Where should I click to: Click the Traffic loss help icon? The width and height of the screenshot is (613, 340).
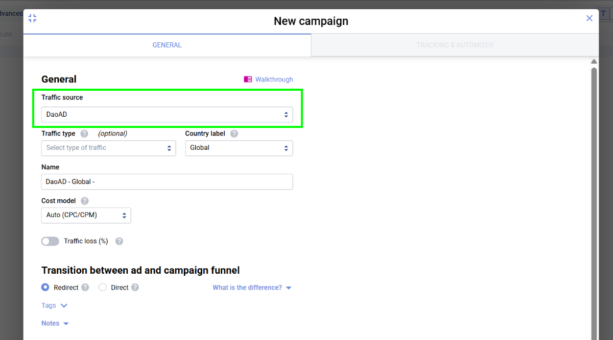pos(119,241)
